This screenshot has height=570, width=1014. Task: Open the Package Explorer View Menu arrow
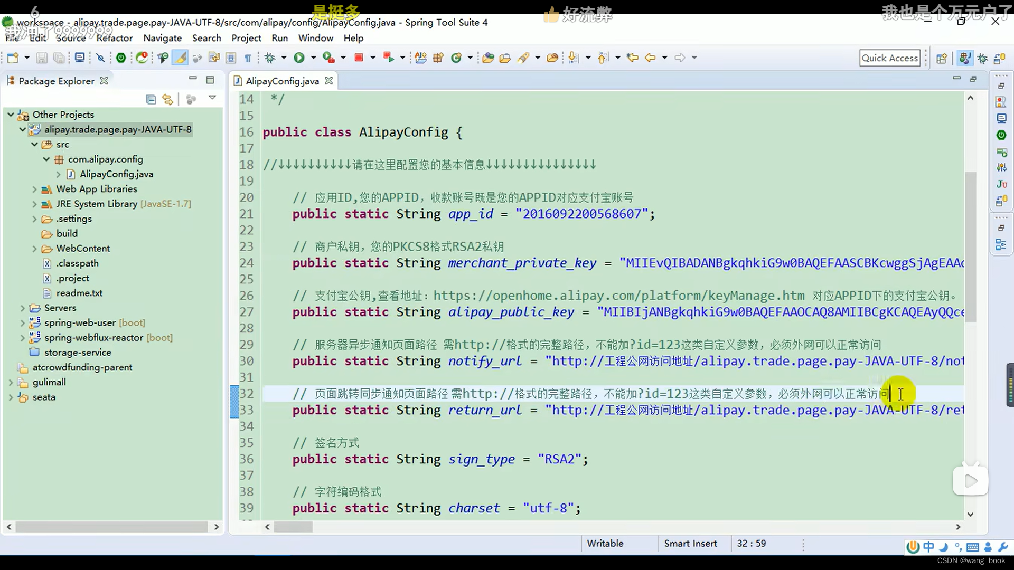212,98
